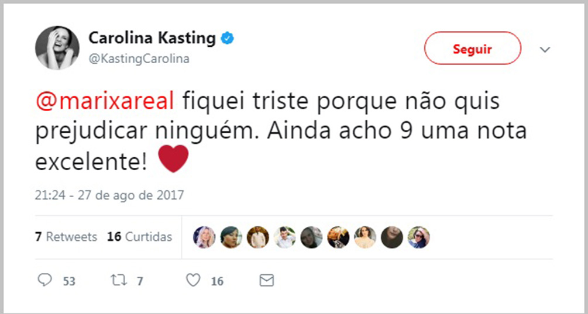
Task: Open Carolina Kasting's profile photo
Action: (x=57, y=47)
